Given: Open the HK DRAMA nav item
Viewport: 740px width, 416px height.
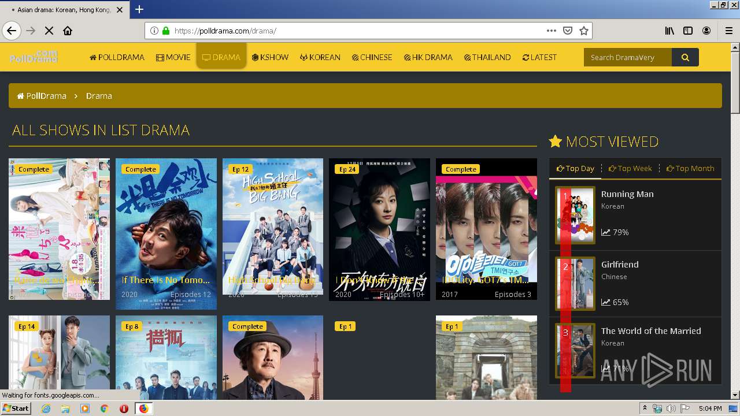Looking at the screenshot, I should click(x=428, y=57).
